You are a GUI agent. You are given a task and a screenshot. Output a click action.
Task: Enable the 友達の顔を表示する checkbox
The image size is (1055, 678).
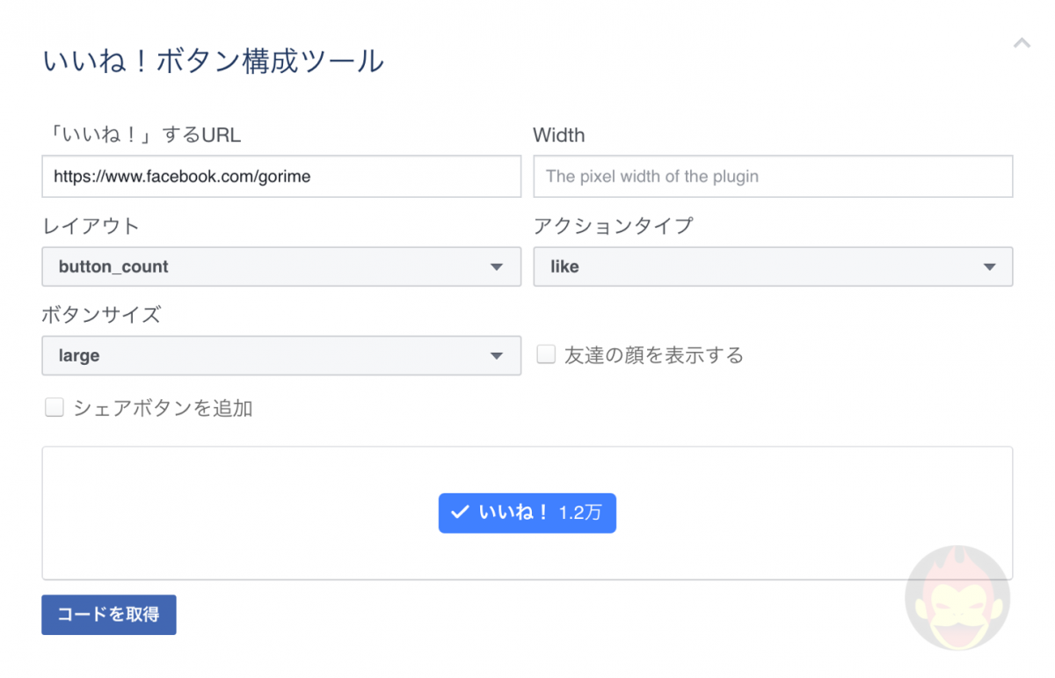click(546, 354)
